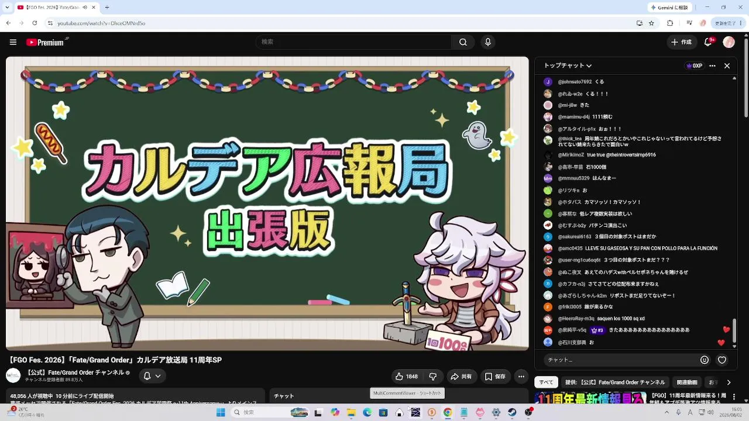The width and height of the screenshot is (749, 421).
Task: Install app icon in address bar
Action: click(x=640, y=23)
